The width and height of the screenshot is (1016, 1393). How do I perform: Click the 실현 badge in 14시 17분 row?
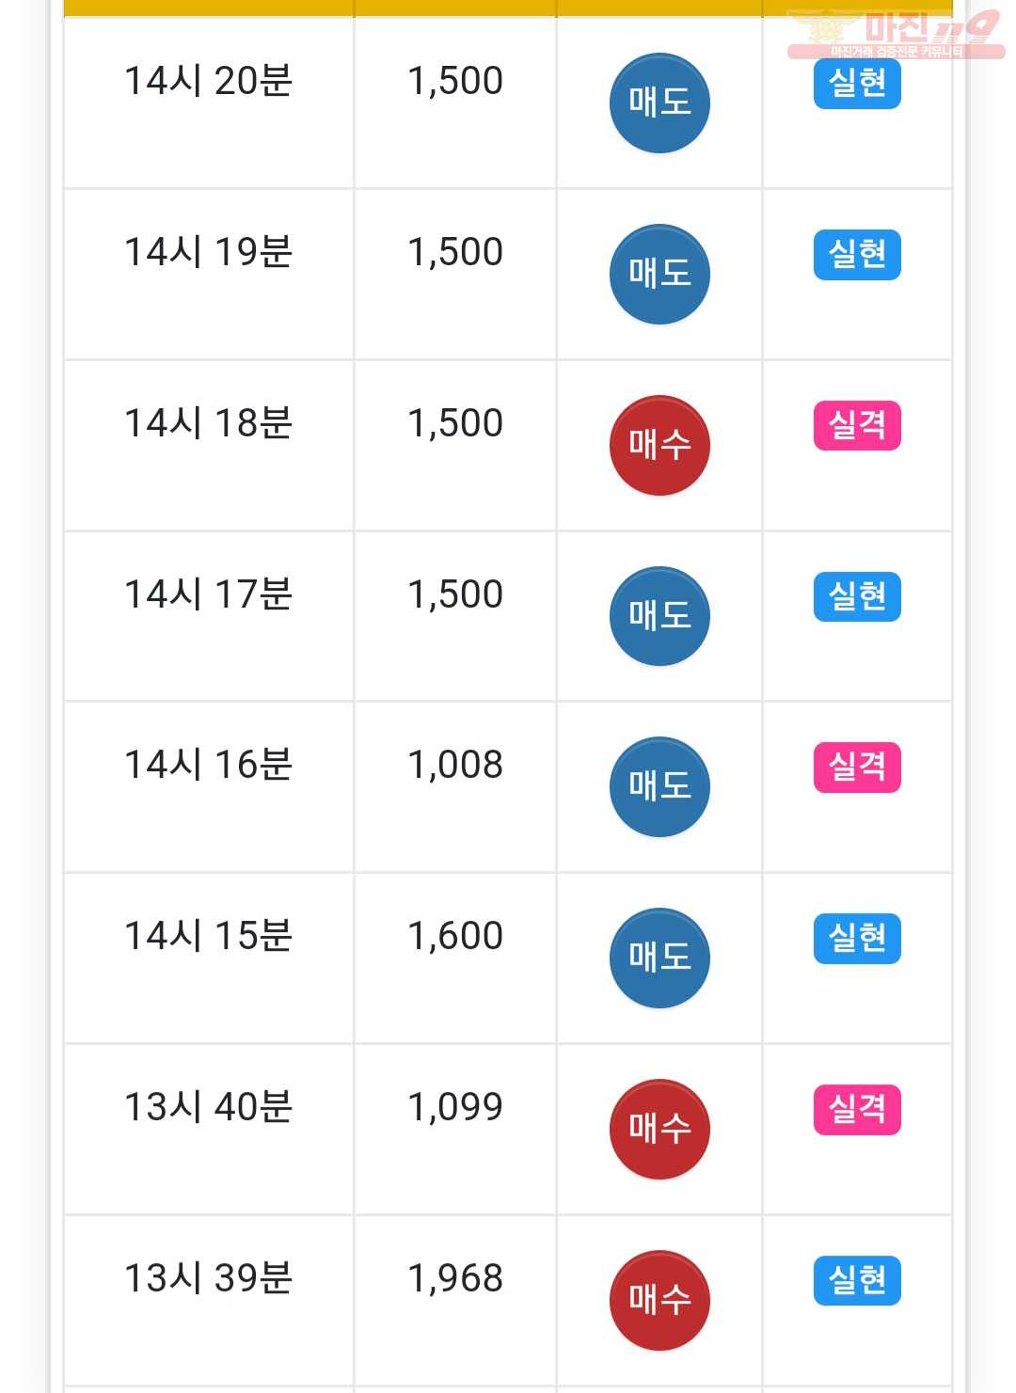click(857, 597)
